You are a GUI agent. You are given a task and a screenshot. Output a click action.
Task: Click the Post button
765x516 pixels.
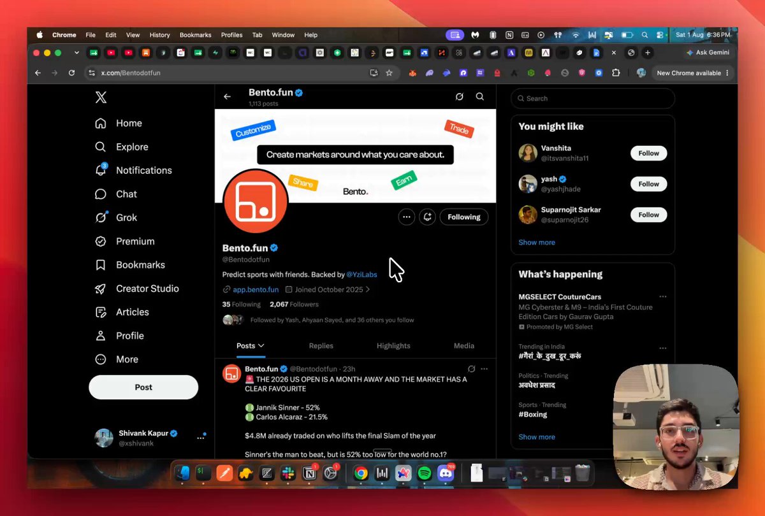click(143, 387)
